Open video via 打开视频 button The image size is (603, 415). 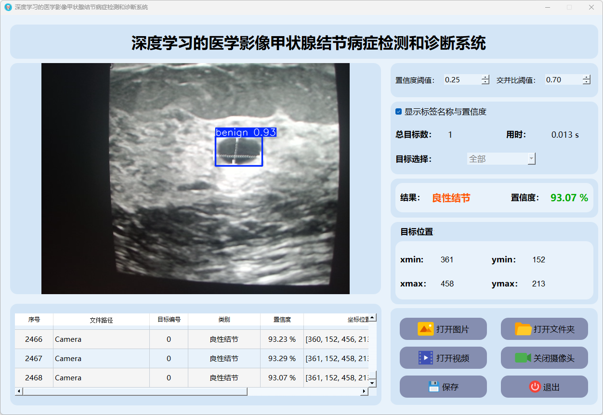[443, 358]
